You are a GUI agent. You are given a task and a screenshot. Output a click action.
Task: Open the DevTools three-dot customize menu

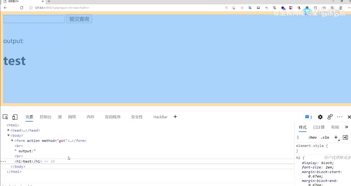tap(340, 117)
